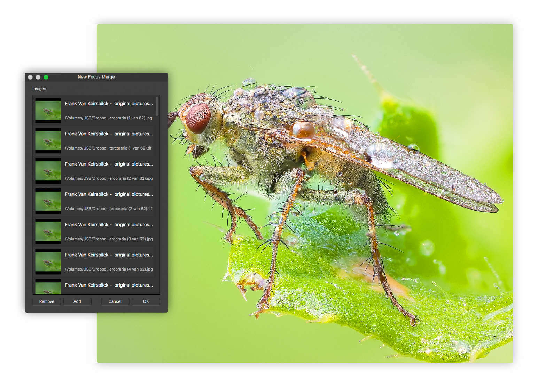The width and height of the screenshot is (538, 387).
Task: Click path text ending (4 van 62).jpg
Action: [109, 269]
